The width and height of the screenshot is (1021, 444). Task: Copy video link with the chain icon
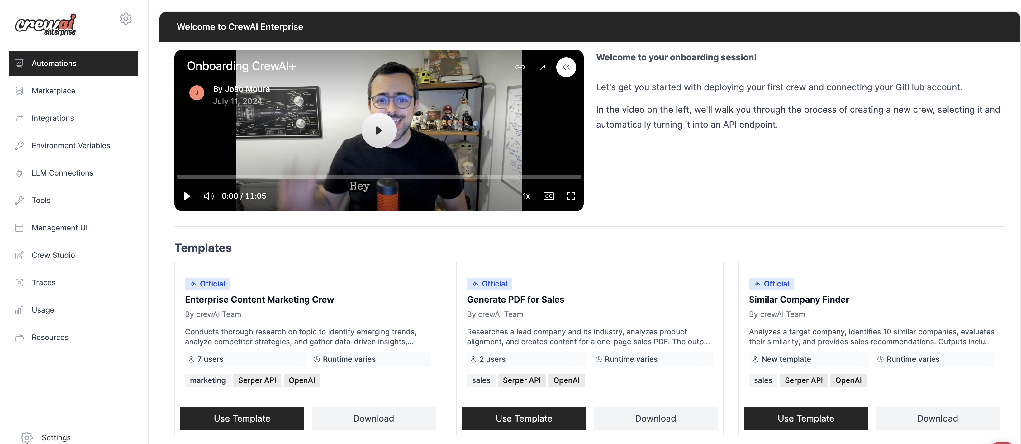tap(520, 67)
